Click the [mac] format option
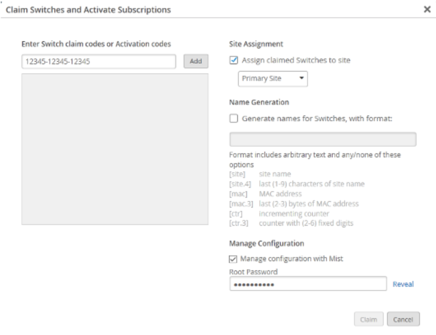Viewport: 436px width, 335px height. click(x=238, y=194)
